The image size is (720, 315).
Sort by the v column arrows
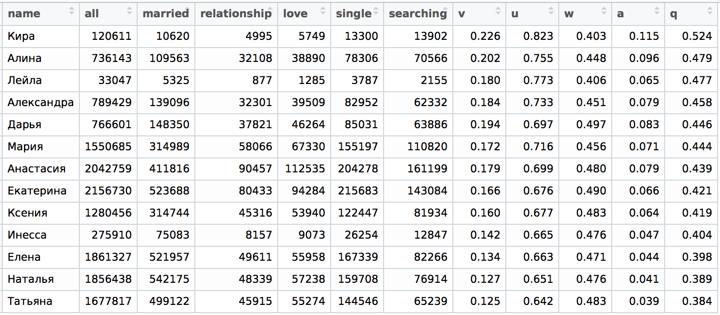click(x=498, y=11)
